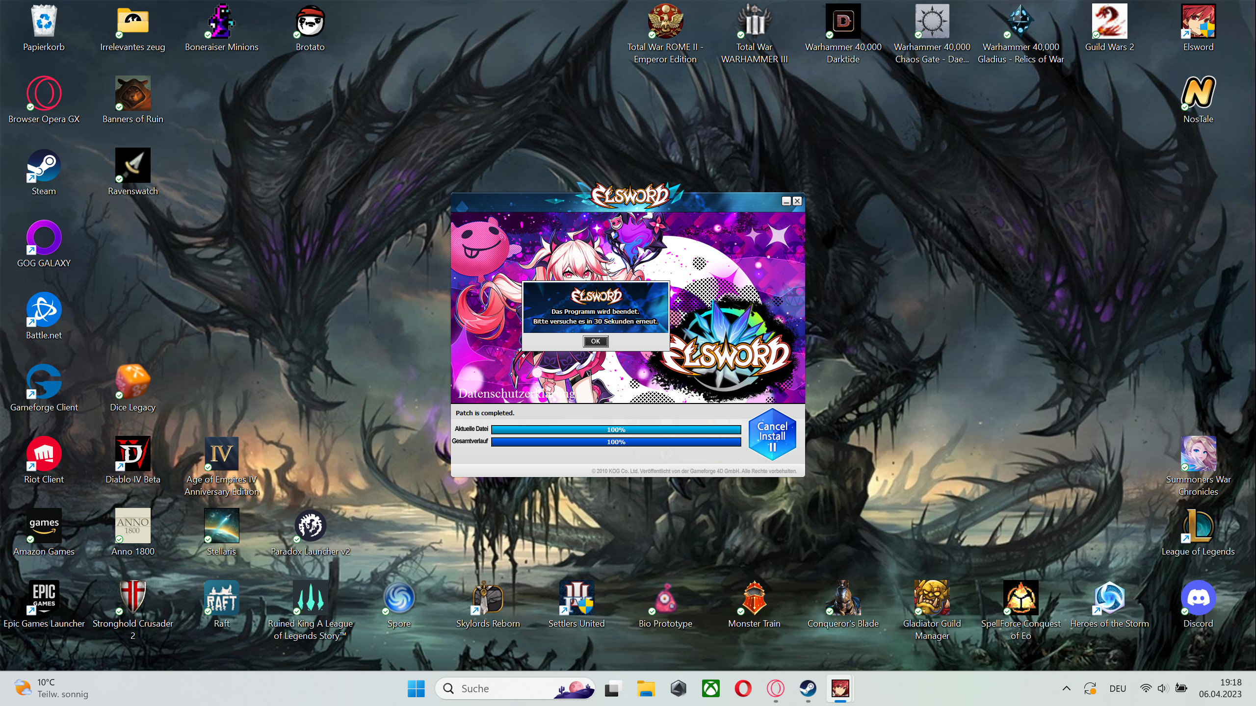Expand the hidden system tray icons
Viewport: 1256px width, 706px height.
1066,688
